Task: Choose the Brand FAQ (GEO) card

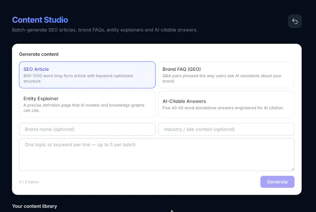Action: click(226, 75)
